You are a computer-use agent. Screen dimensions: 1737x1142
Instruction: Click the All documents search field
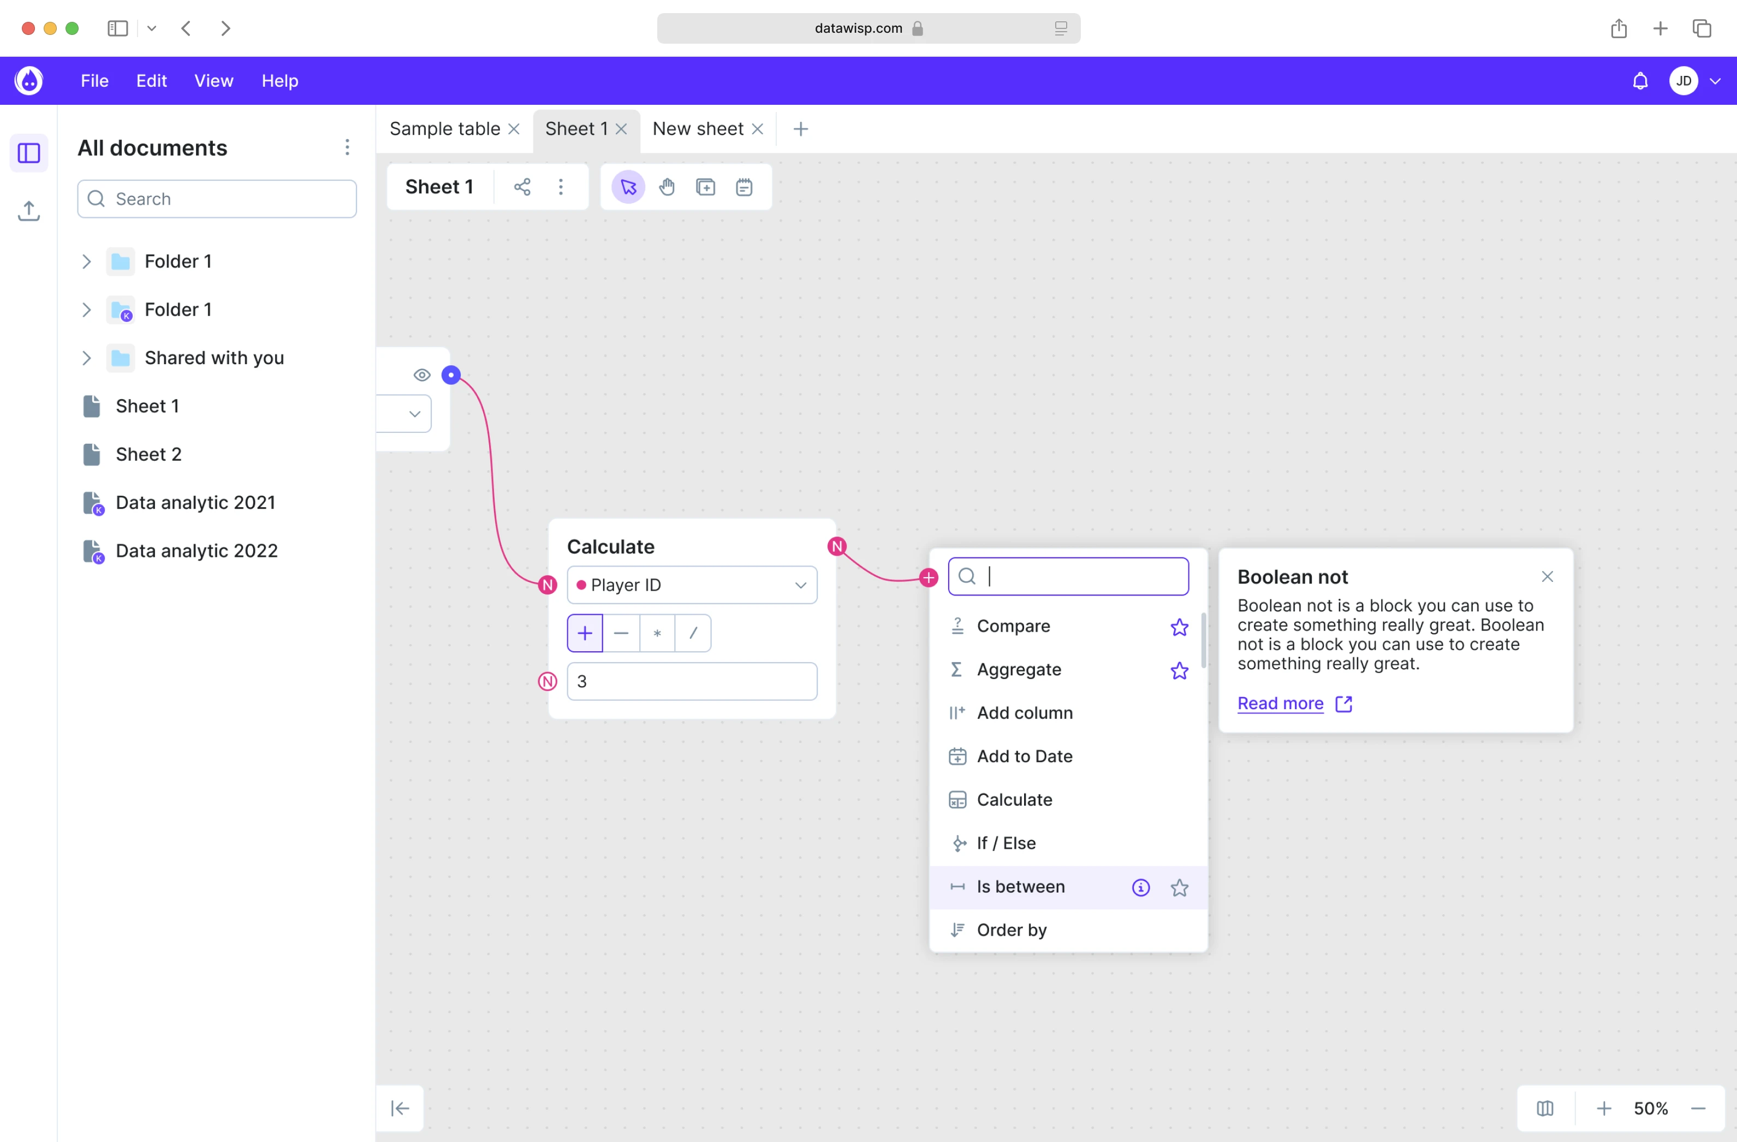click(x=217, y=199)
